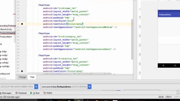This screenshot has height=101, width=180.
Task: Select the mipmap-xhdpi folder
Action: (4, 59)
